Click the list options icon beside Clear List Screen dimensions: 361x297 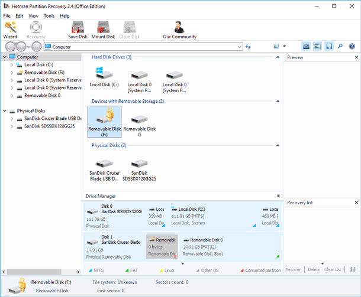click(352, 269)
